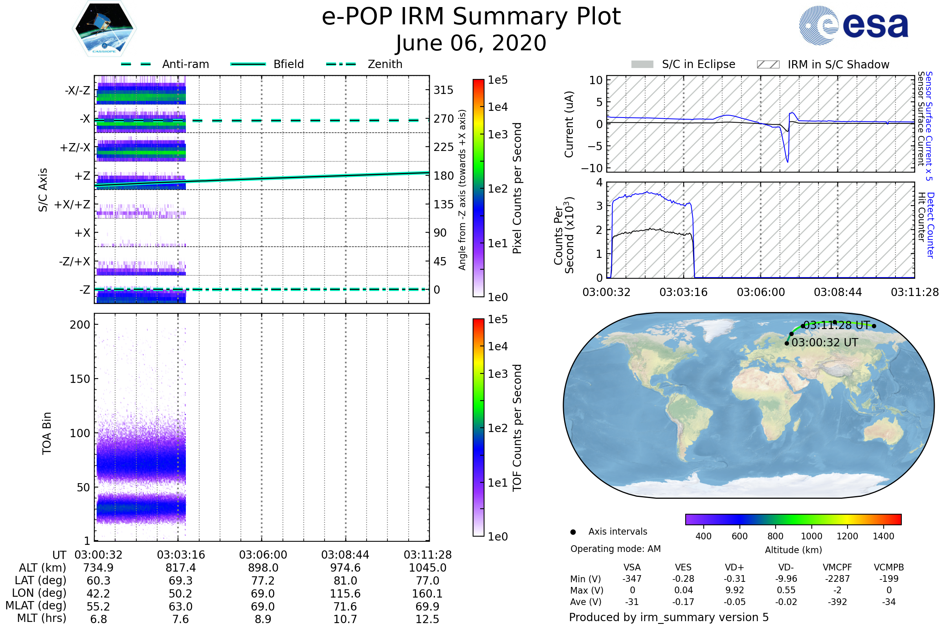Click the TOA Bin axis label
Viewport: 943px width, 629px height.
[x=47, y=433]
